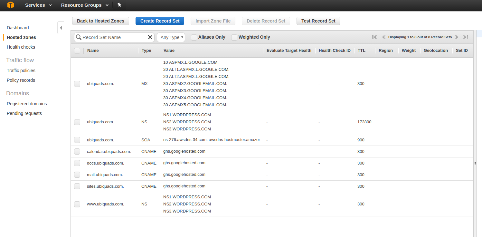Sort by the TTL column header
The height and width of the screenshot is (237, 482).
tap(361, 51)
